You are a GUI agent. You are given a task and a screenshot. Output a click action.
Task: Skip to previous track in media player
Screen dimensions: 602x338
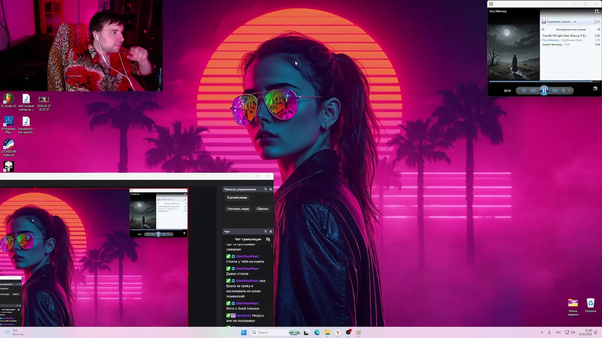tap(533, 91)
